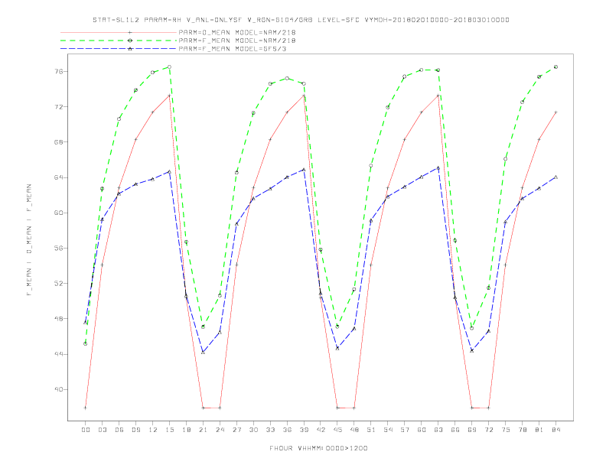Click x-axis tick label 15

[169, 430]
